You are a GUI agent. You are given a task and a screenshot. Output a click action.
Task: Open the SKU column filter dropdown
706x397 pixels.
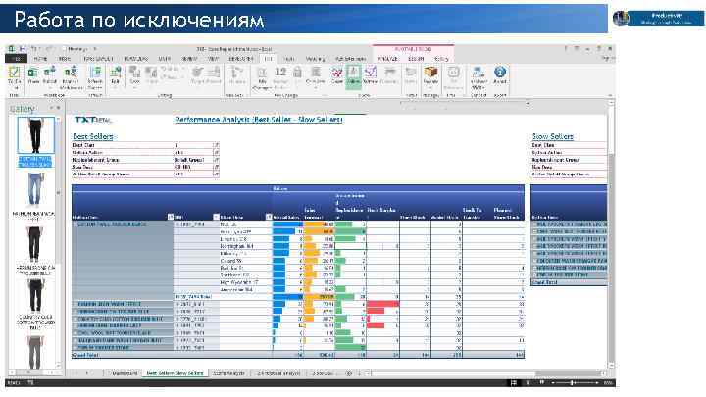(216, 217)
